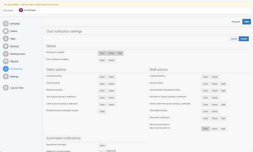Open Reports in the sidebar menu

tap(14, 61)
